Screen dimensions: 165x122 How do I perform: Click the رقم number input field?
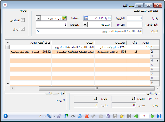(135, 18)
